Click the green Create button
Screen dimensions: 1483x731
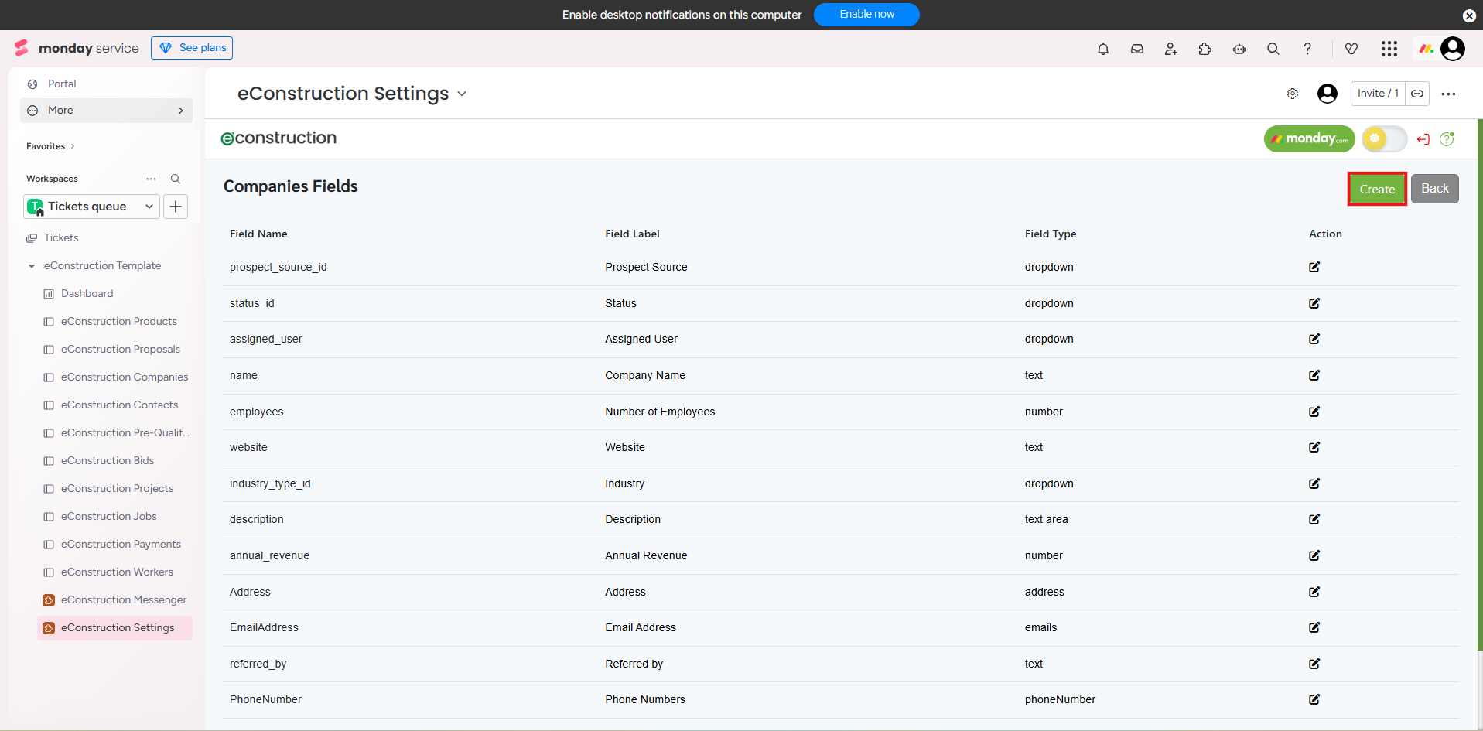[x=1376, y=189]
